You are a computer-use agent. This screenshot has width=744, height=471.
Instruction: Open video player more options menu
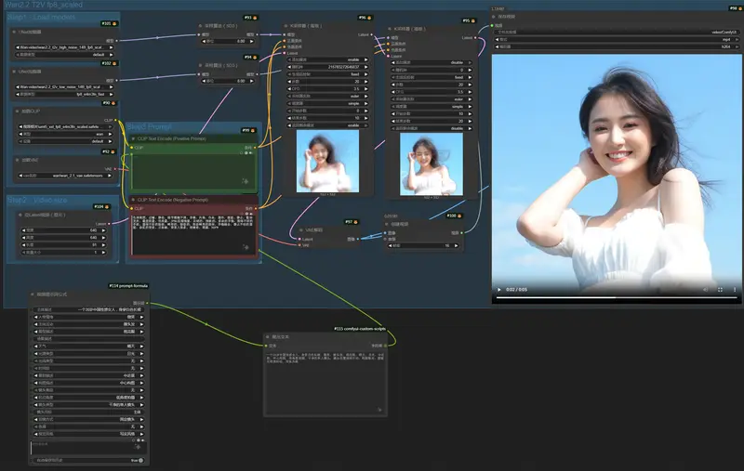coord(734,289)
